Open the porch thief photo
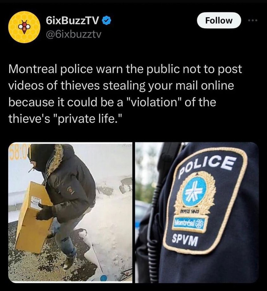267x291 pixels. coord(70,213)
